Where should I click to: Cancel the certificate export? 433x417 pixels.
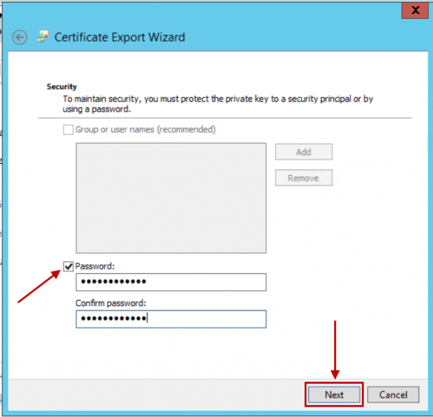click(393, 394)
